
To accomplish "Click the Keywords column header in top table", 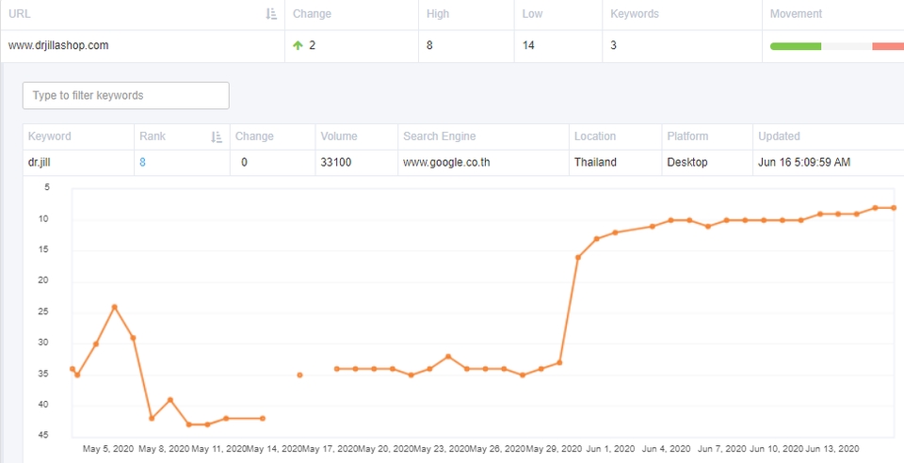I will [x=634, y=14].
